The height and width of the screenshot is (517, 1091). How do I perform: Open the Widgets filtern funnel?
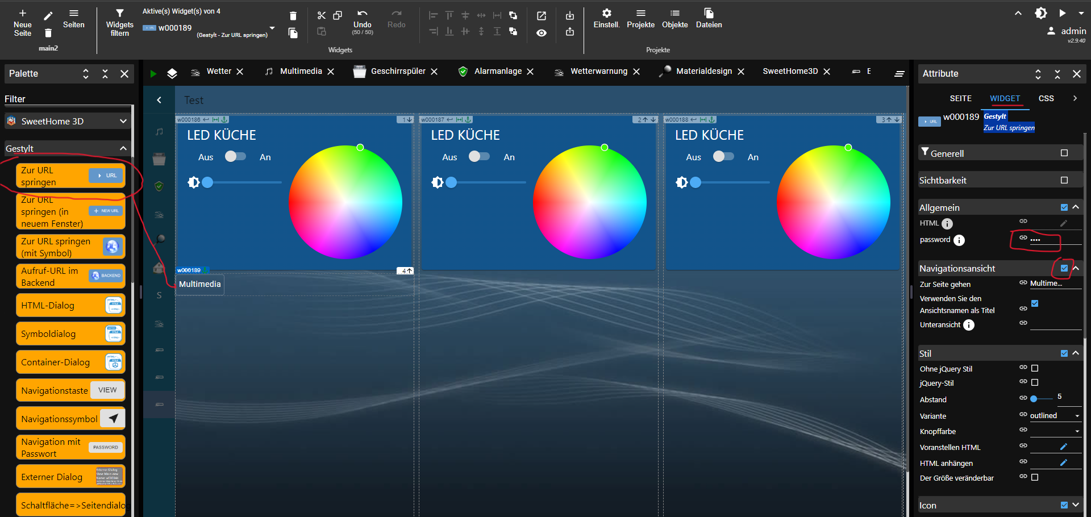119,14
